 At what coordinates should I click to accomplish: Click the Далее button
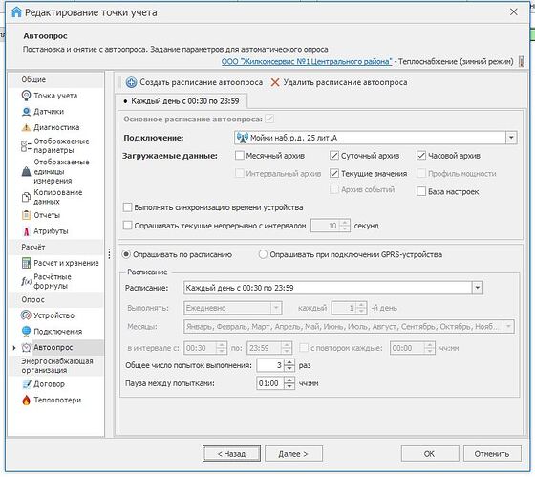coord(293,454)
